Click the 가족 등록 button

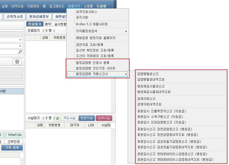click(x=12, y=148)
